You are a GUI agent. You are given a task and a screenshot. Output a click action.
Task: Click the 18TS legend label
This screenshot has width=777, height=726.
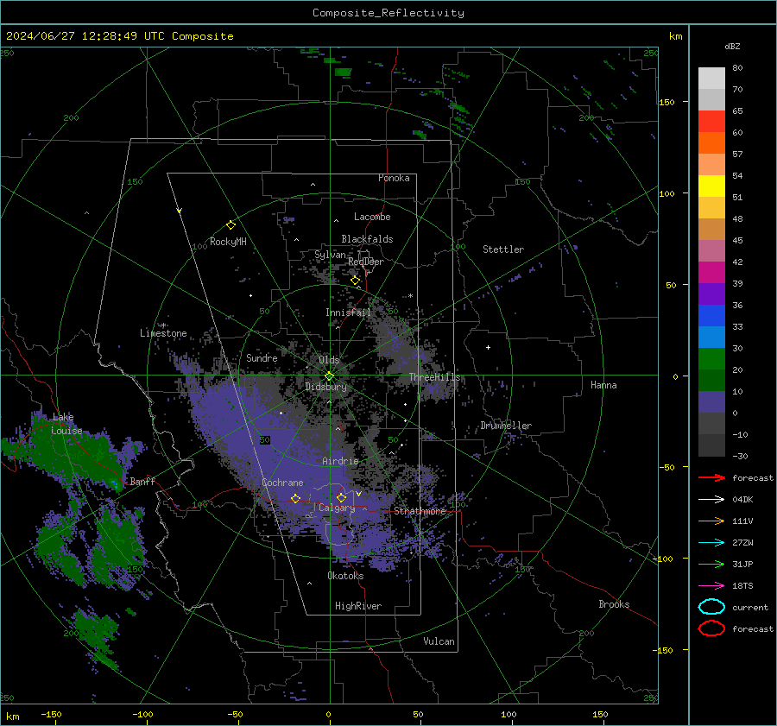[x=742, y=586]
